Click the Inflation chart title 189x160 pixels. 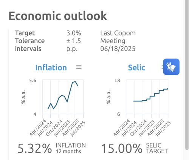(51, 67)
